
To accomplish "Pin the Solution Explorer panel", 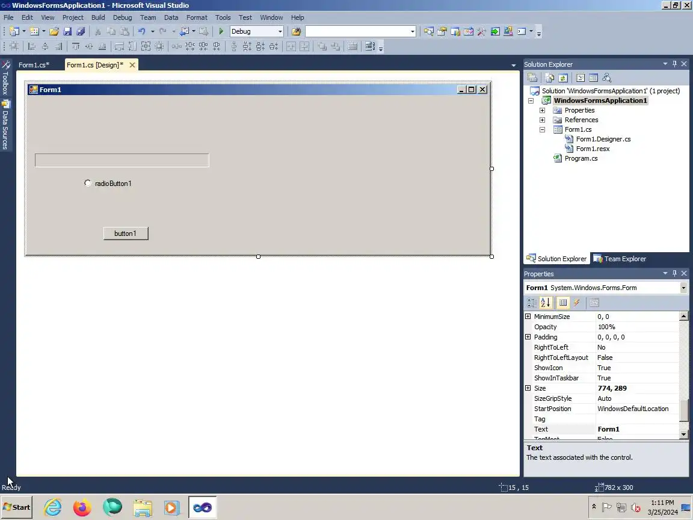I will 674,64.
